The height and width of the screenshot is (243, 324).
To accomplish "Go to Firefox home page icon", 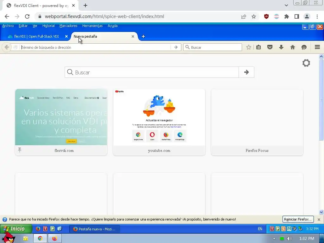I will click(x=293, y=47).
